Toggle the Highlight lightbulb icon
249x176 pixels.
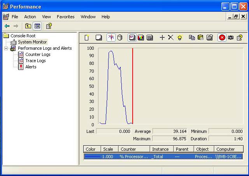(x=180, y=38)
